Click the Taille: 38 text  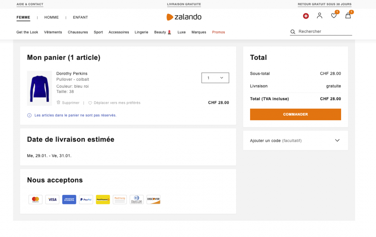coord(65,92)
